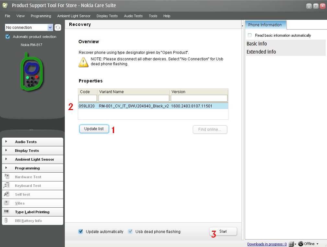327x247 pixels.
Task: Open the View menu
Action: pos(20,16)
